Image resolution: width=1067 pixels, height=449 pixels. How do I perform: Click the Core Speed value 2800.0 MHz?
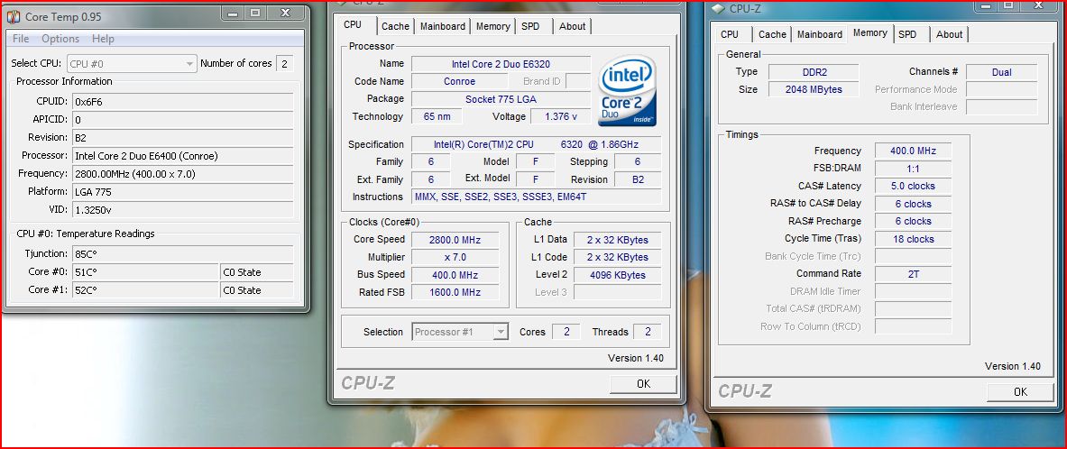(455, 240)
